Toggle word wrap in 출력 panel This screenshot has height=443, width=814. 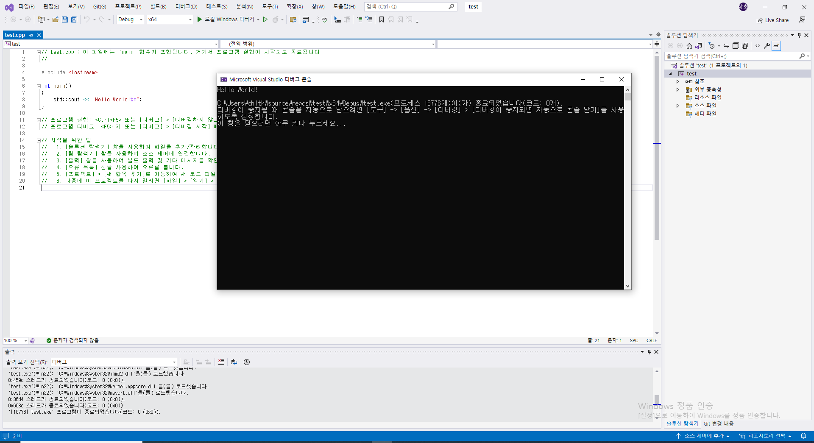tap(234, 362)
